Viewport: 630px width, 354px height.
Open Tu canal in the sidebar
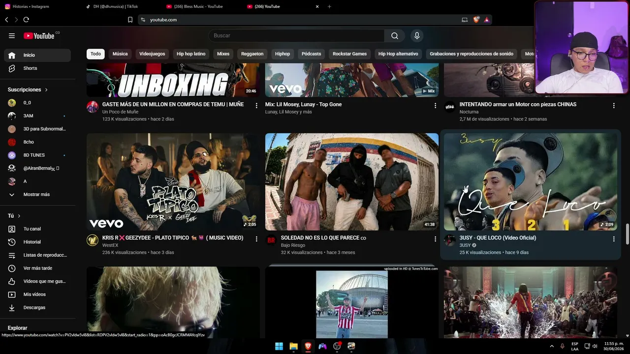[x=37, y=229]
